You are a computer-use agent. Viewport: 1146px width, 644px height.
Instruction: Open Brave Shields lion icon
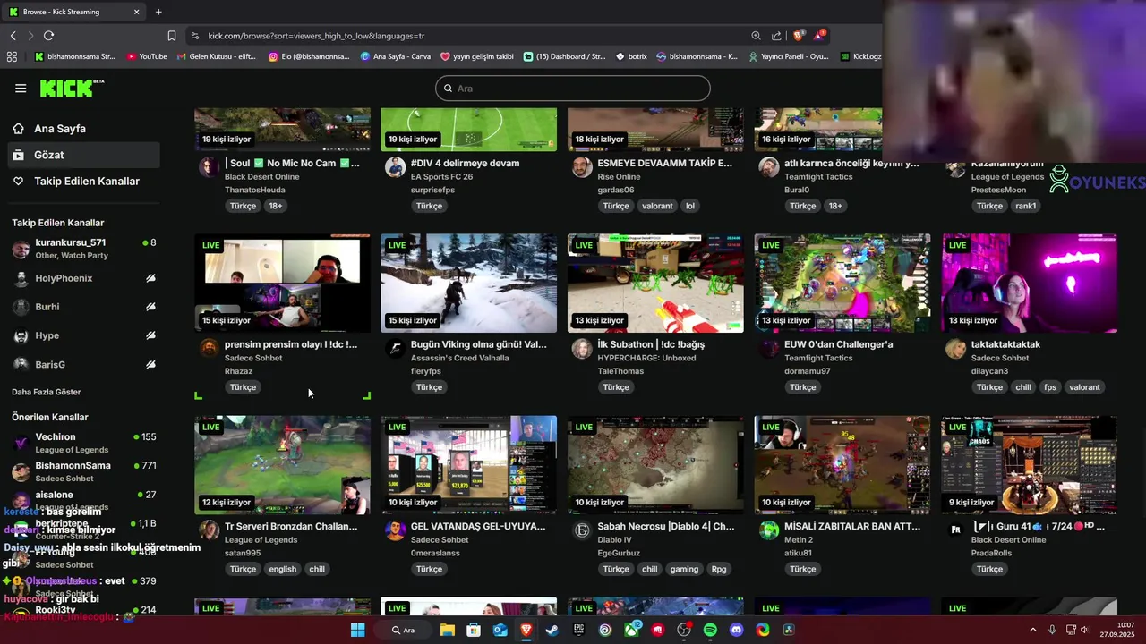tap(799, 36)
